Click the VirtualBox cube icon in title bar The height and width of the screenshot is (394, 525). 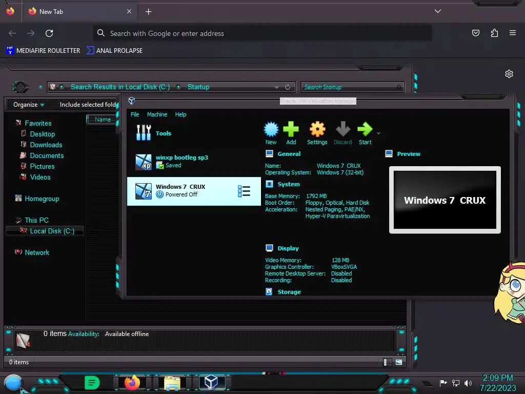132,101
